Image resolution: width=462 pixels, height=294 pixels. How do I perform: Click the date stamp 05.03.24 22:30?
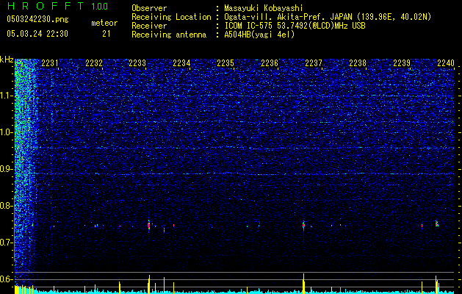point(37,34)
